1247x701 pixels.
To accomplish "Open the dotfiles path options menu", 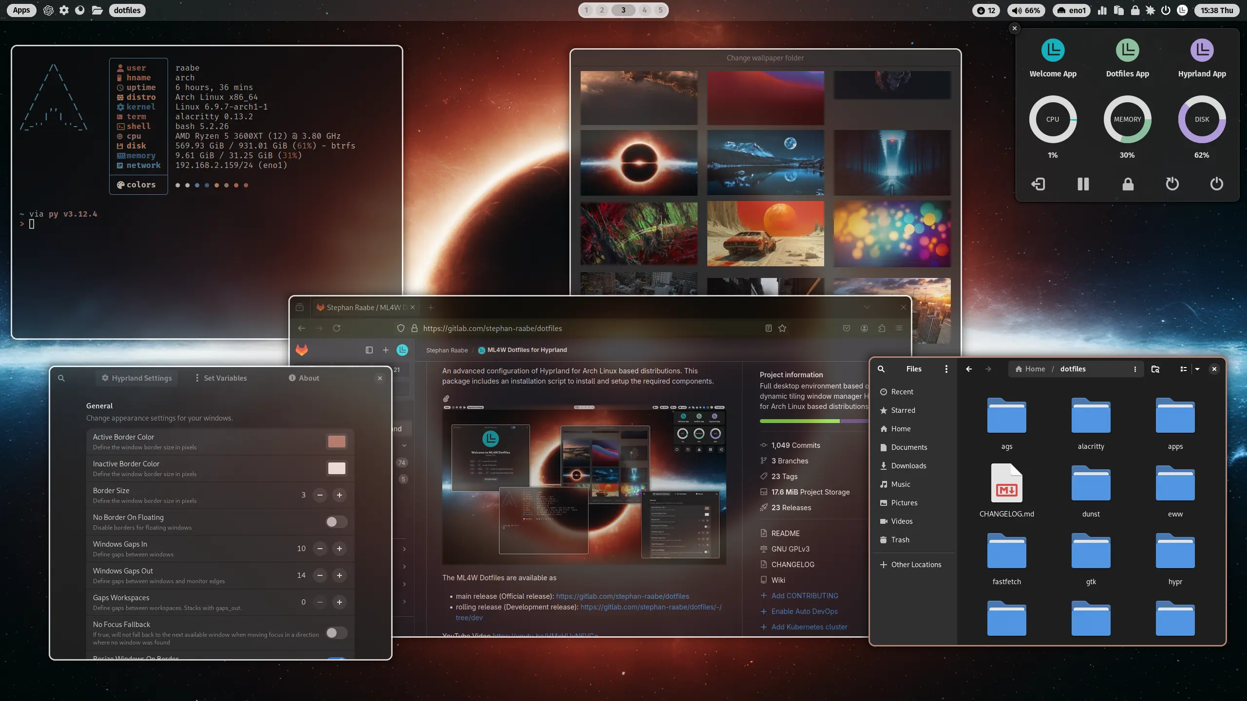I will (x=1135, y=369).
